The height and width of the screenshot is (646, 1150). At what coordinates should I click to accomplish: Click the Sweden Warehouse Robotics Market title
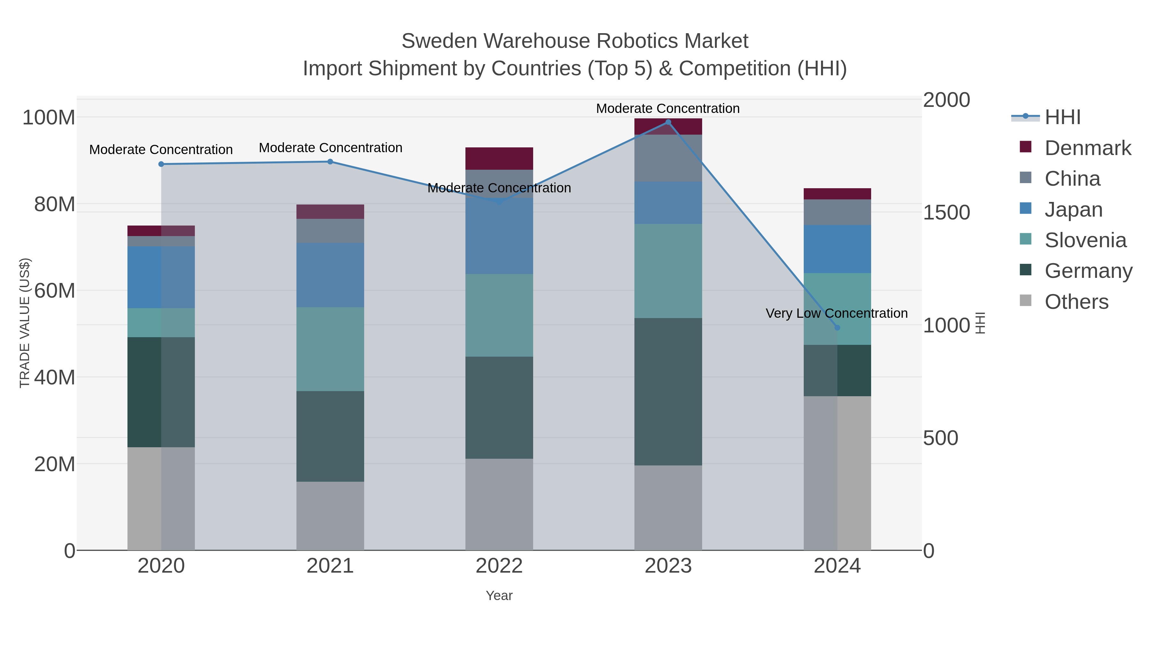[x=575, y=41]
